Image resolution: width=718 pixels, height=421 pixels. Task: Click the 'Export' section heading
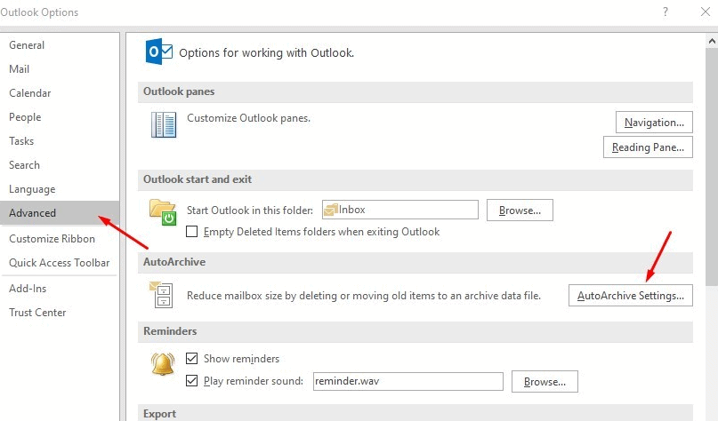tap(159, 414)
